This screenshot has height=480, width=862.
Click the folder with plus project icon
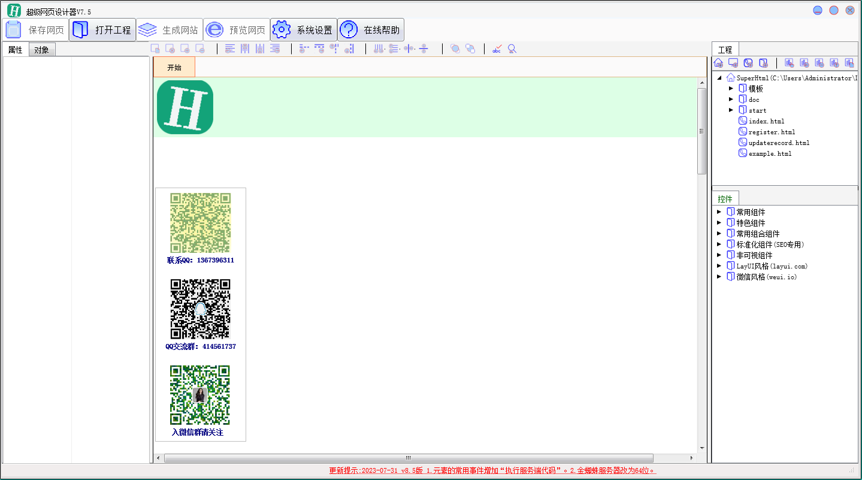click(x=763, y=63)
